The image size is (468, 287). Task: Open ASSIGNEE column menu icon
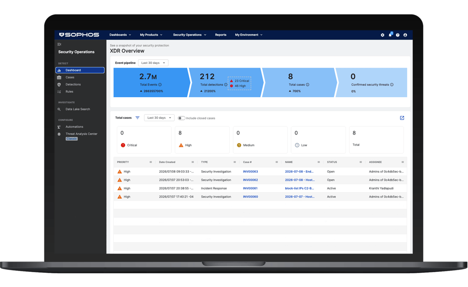(x=403, y=162)
